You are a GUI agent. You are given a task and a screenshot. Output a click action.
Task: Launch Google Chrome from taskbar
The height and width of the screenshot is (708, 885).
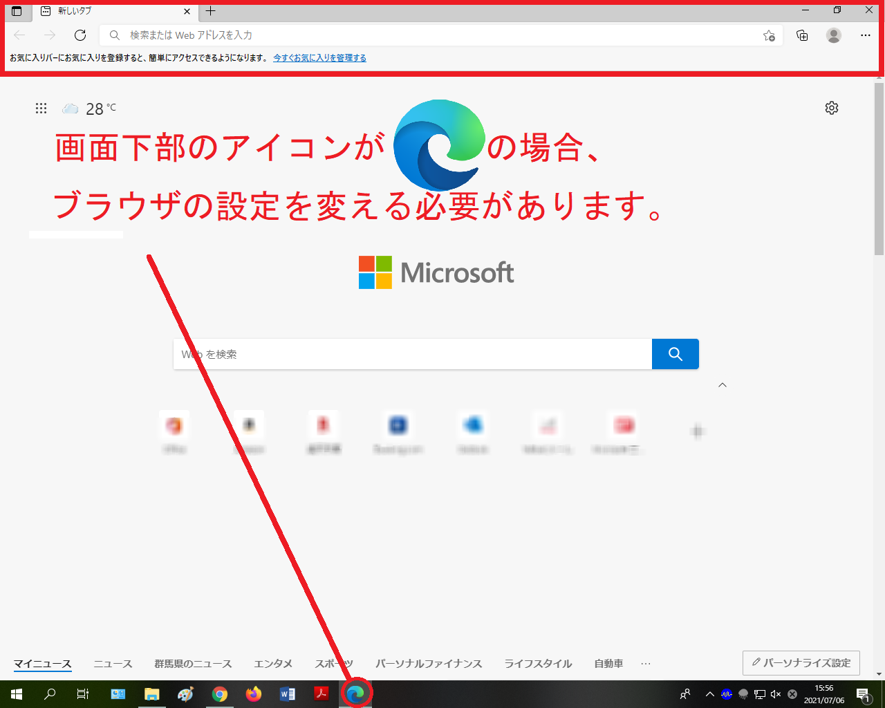(220, 694)
